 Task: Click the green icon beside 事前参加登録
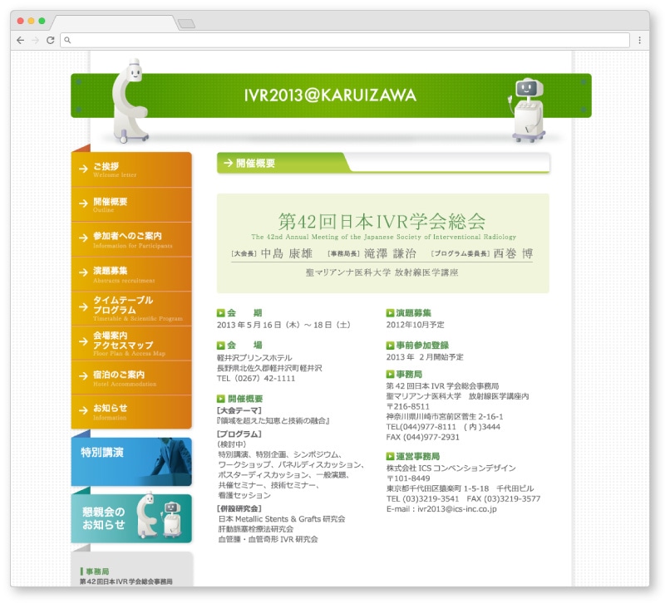[x=390, y=346]
